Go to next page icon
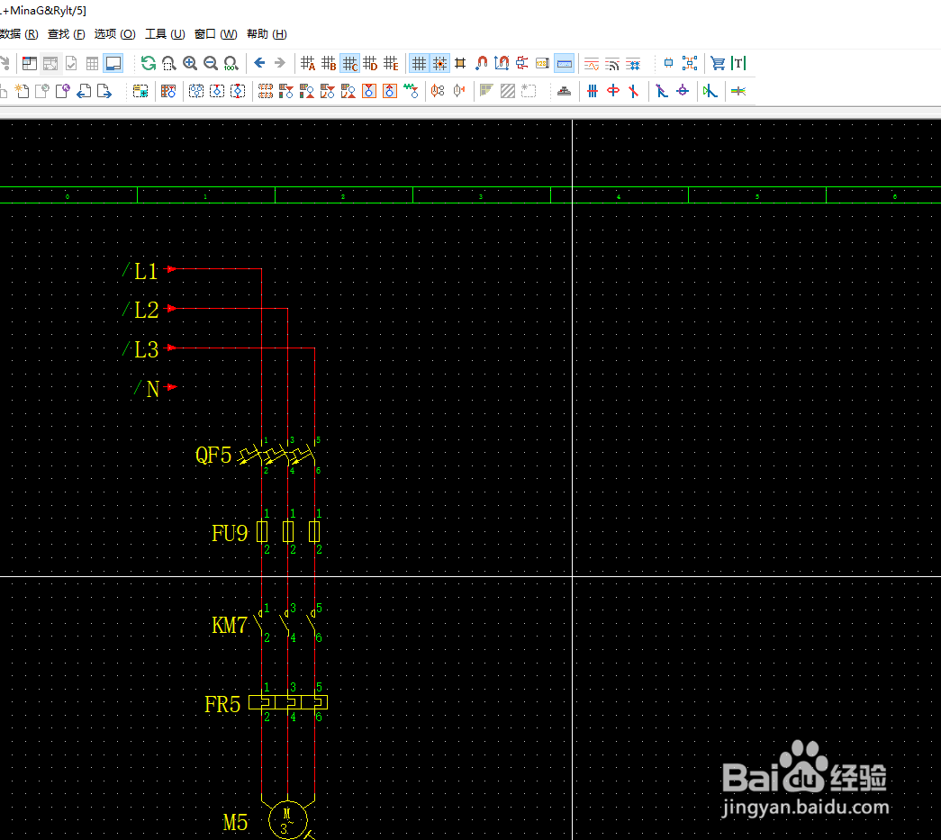Viewport: 941px width, 840px height. point(104,91)
